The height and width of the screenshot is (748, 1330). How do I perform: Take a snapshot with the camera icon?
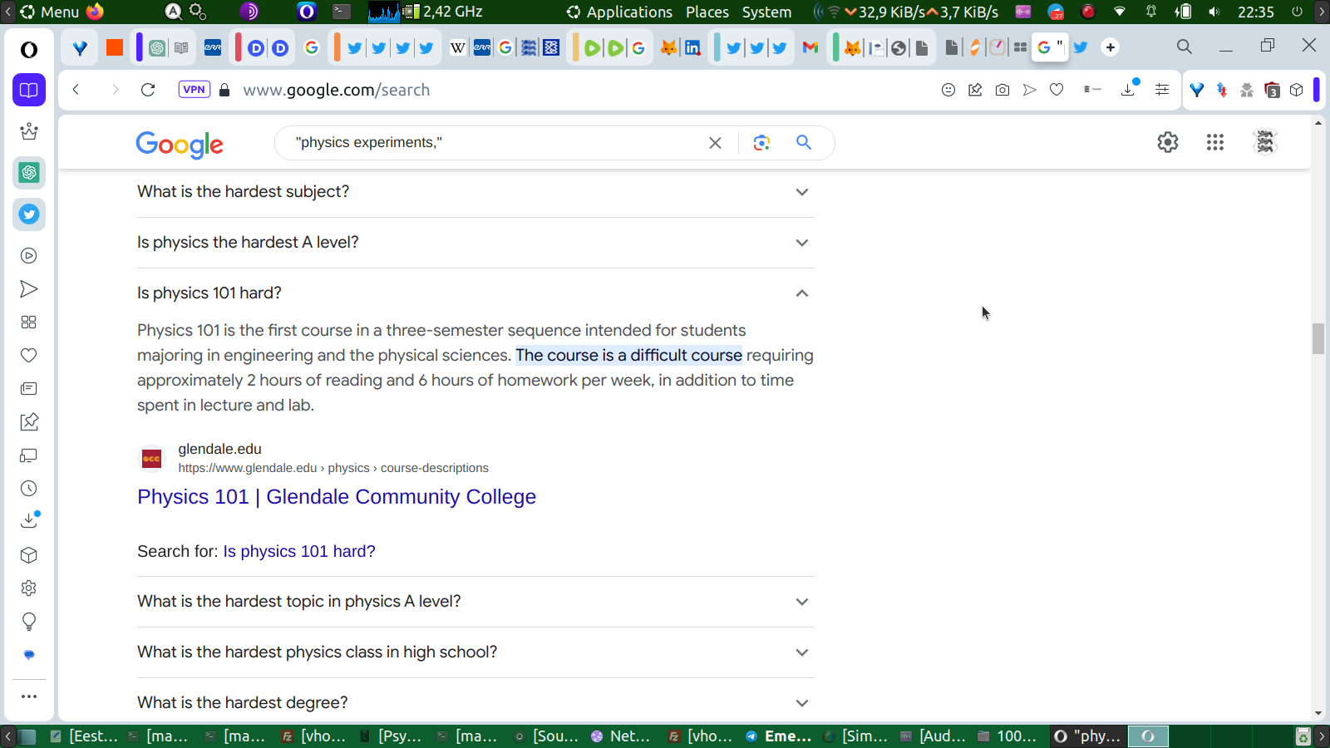coord(1002,90)
